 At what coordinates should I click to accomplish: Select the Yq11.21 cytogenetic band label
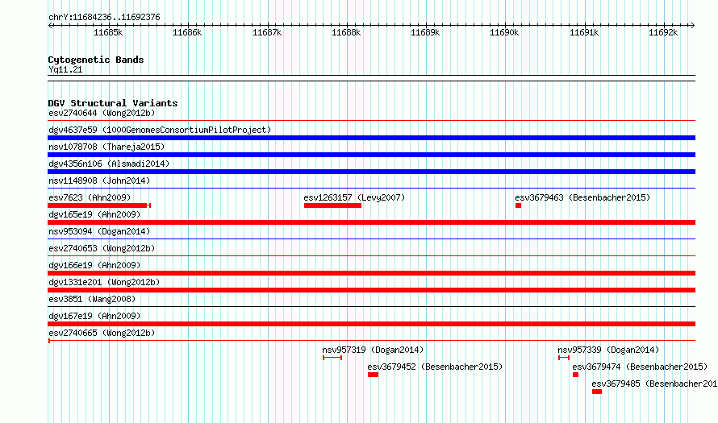[x=65, y=69]
